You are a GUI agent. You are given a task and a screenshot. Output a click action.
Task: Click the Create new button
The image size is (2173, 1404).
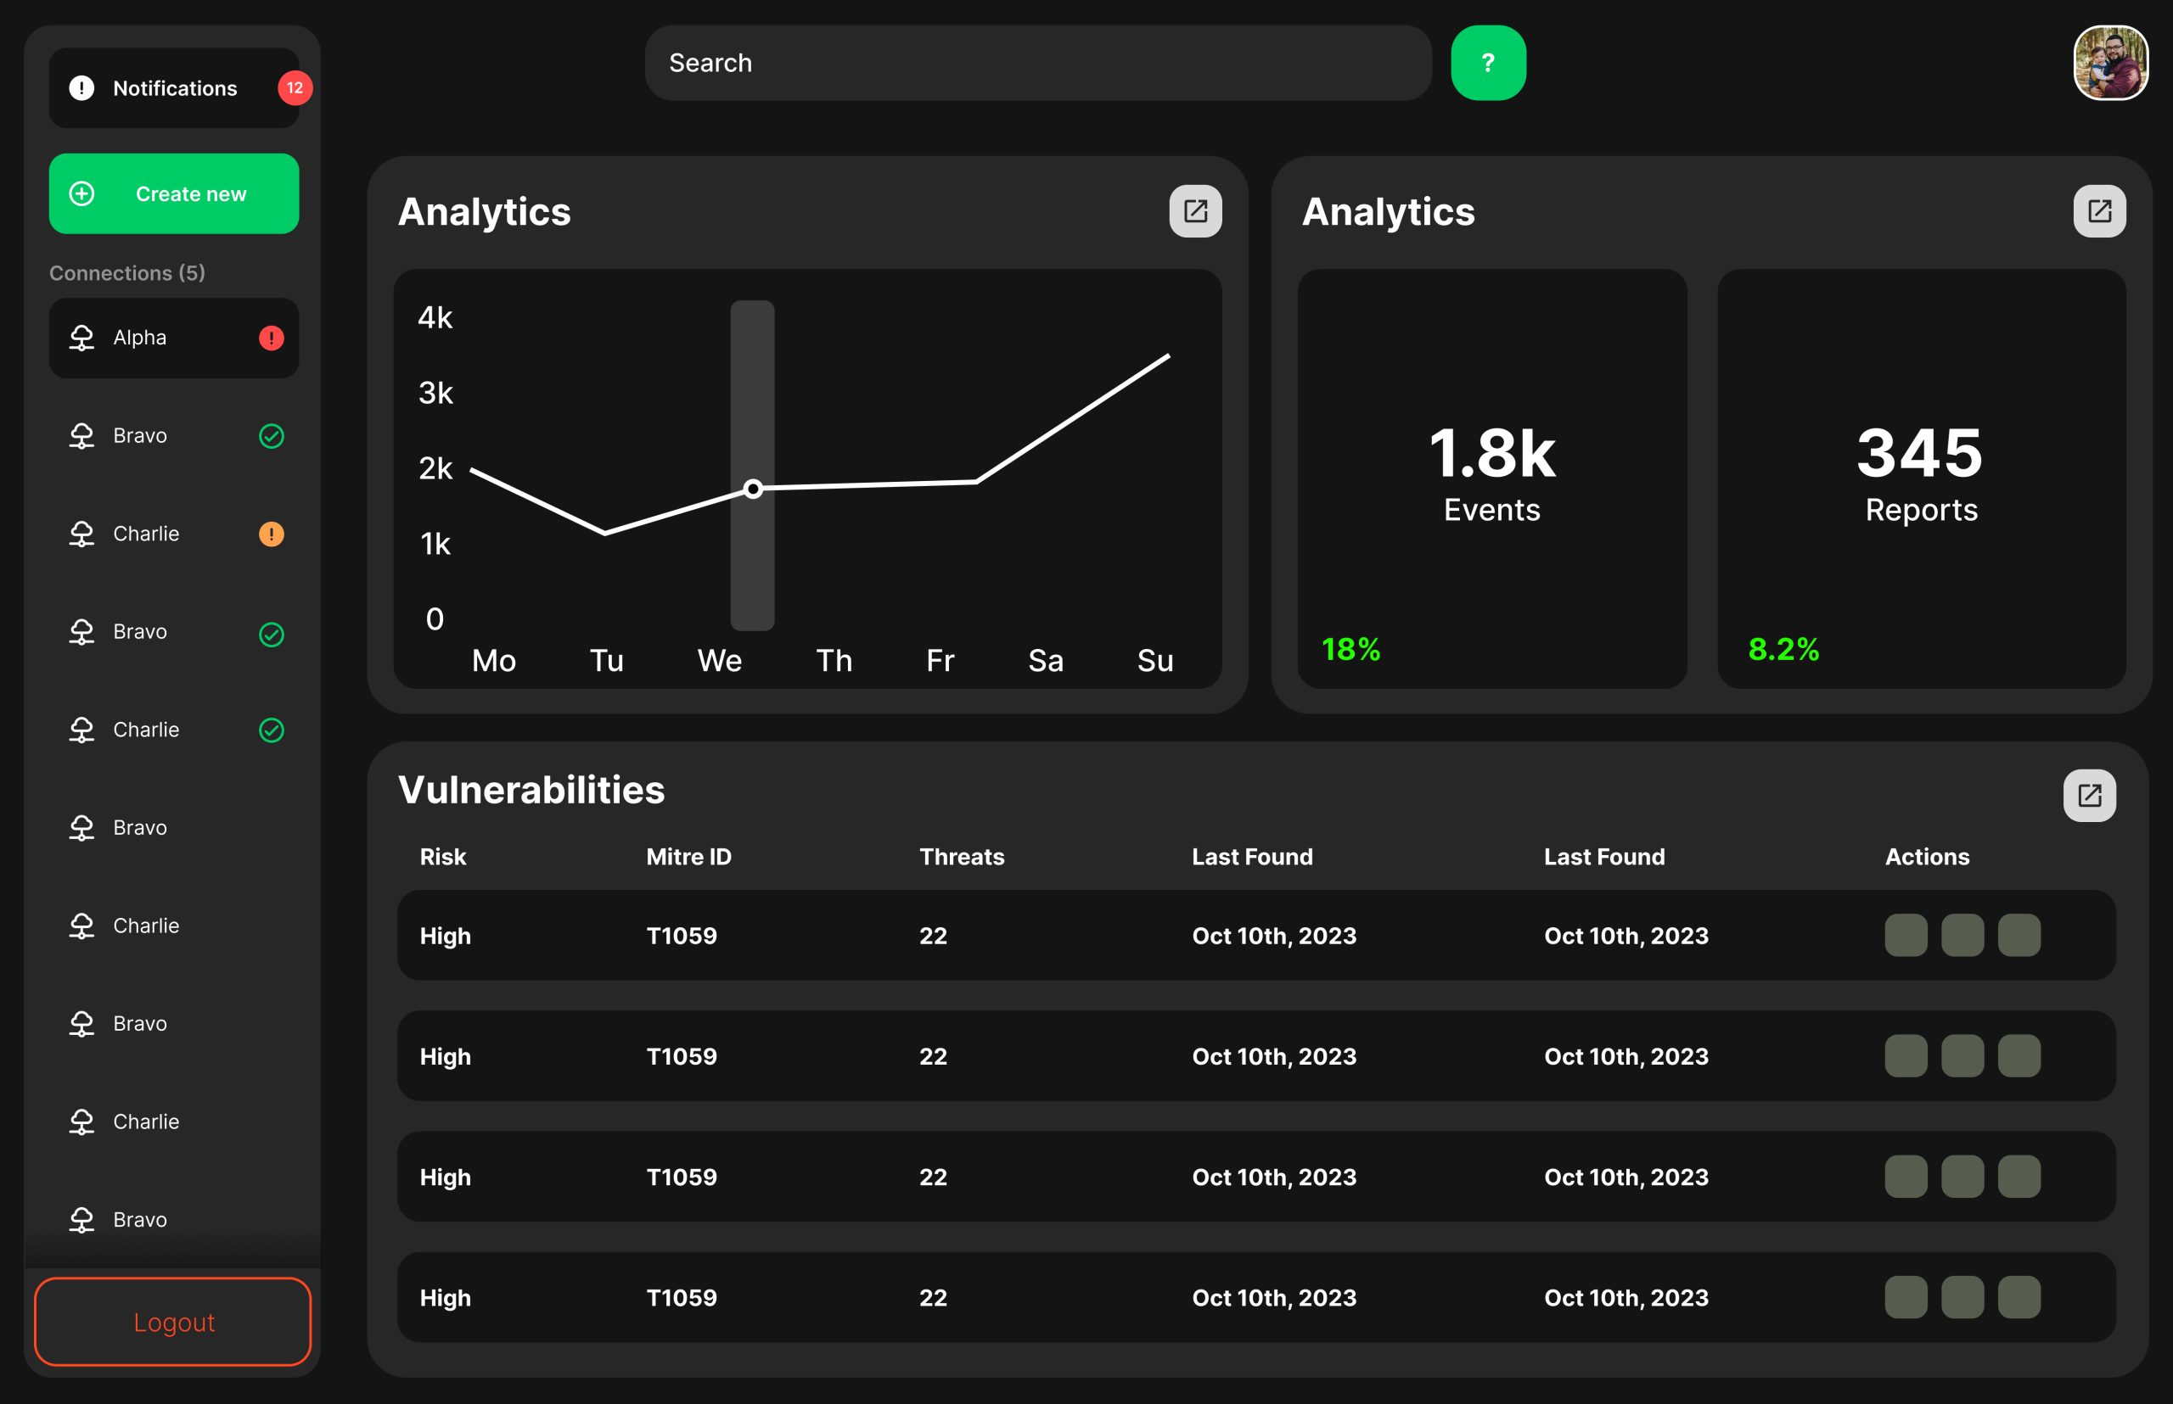point(173,193)
